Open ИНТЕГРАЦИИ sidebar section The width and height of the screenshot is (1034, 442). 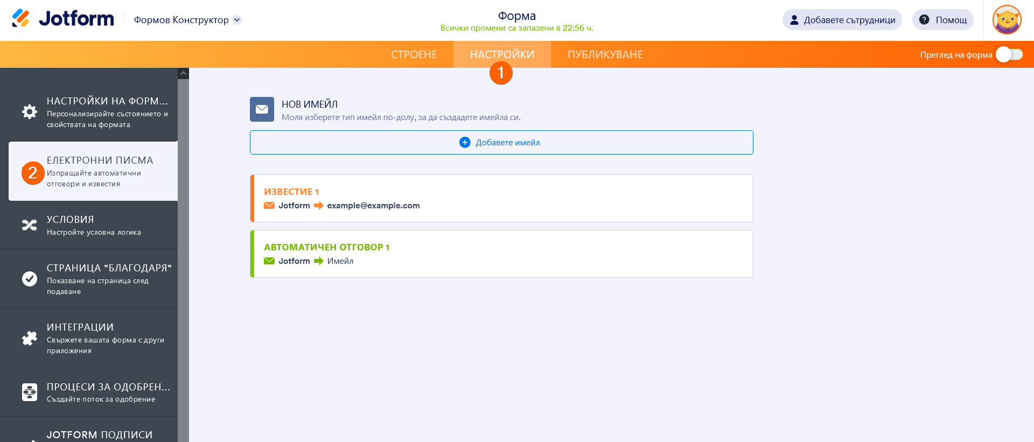89,339
